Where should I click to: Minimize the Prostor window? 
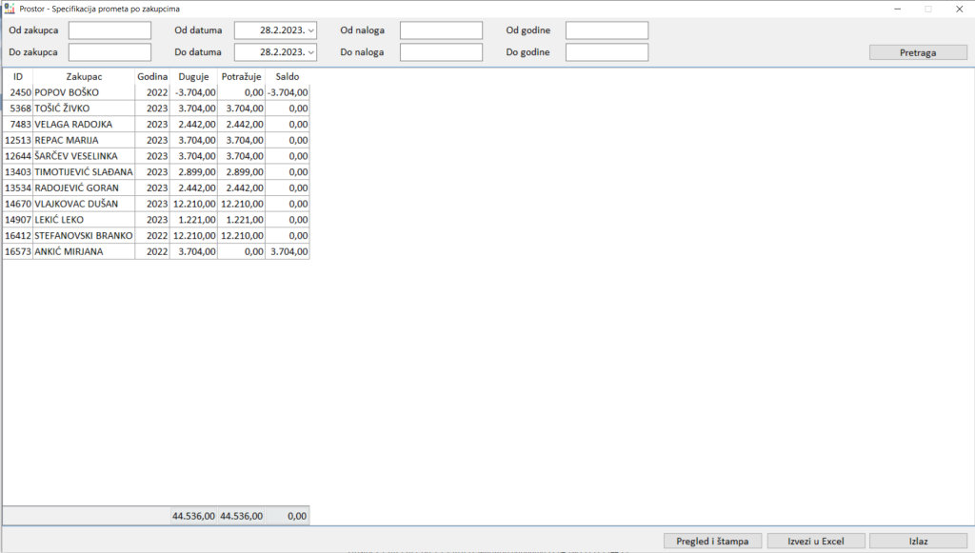coord(897,9)
